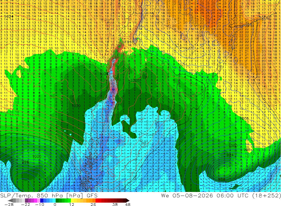Viewport: 281px width, 206px height.
Task: Click the '48' legend label
Action: pos(128,205)
